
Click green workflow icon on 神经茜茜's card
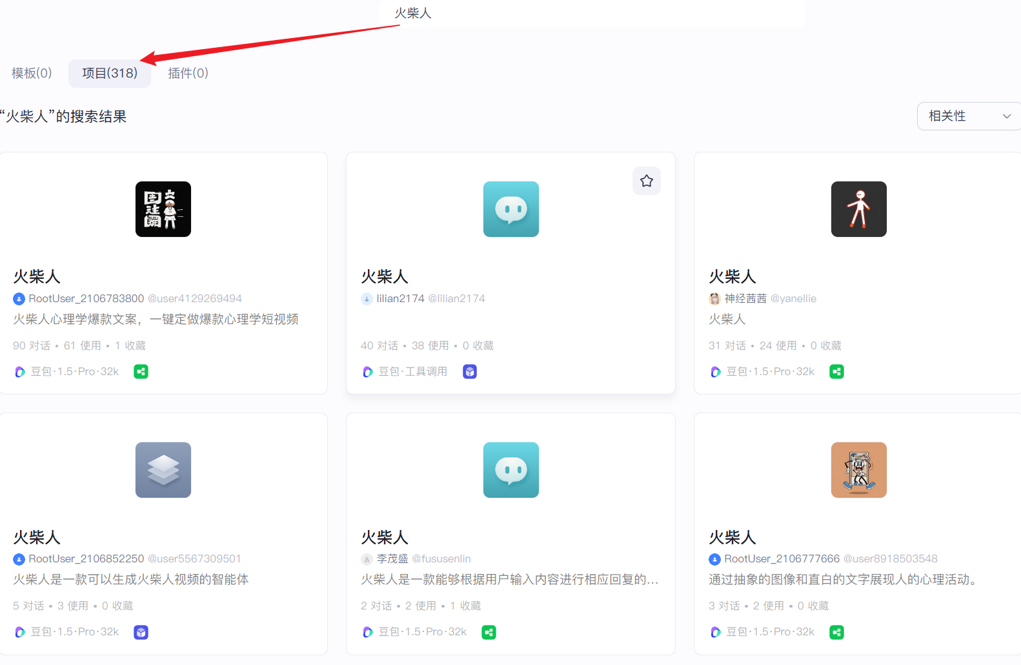(x=836, y=372)
